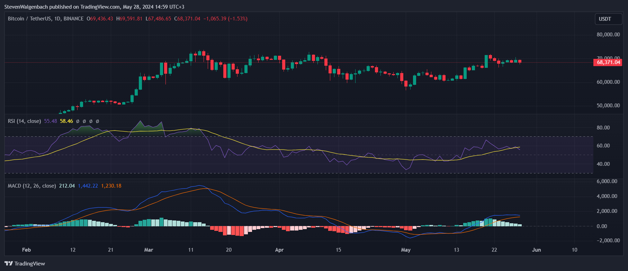628x271 pixels.
Task: Click the MACD axis label 2,000.00
Action: tap(607, 211)
